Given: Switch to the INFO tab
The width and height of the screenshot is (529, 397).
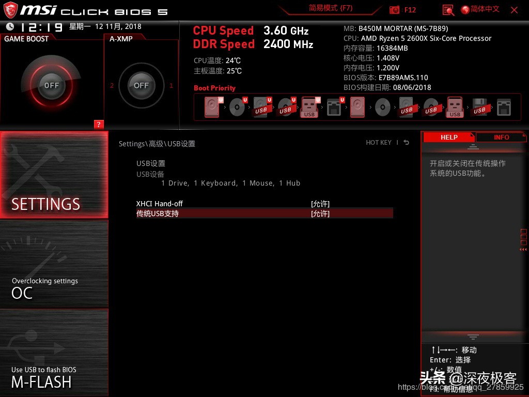Looking at the screenshot, I should pos(501,137).
